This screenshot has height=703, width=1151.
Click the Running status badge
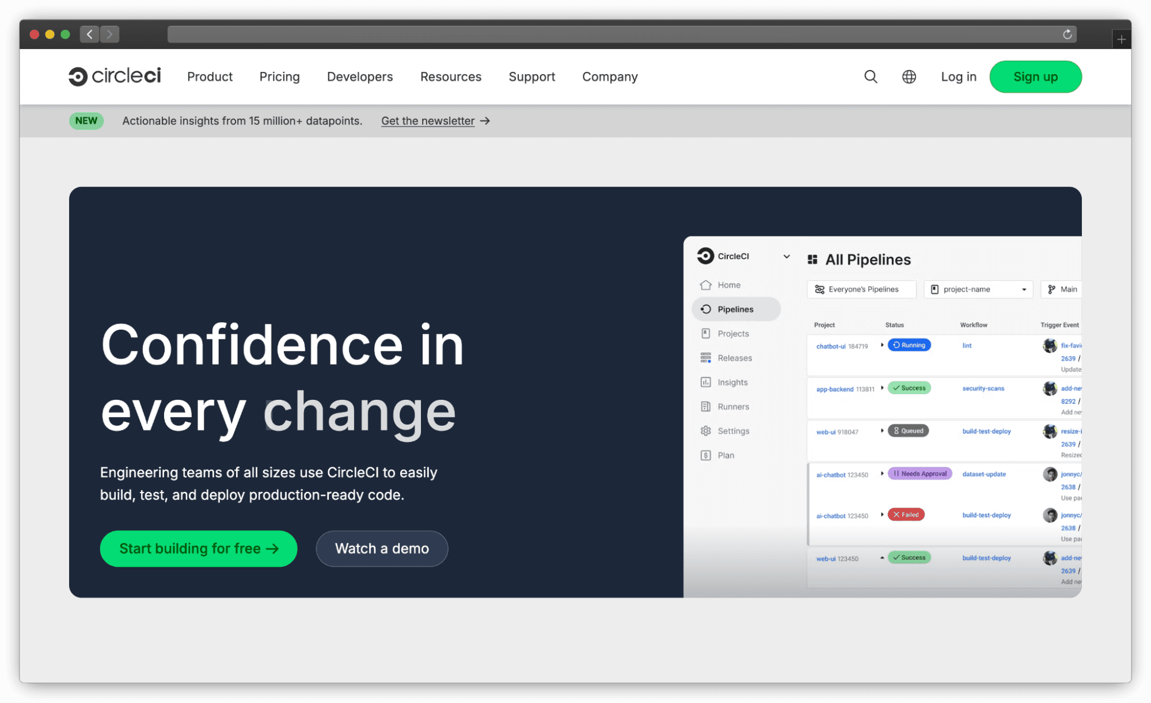(x=909, y=345)
